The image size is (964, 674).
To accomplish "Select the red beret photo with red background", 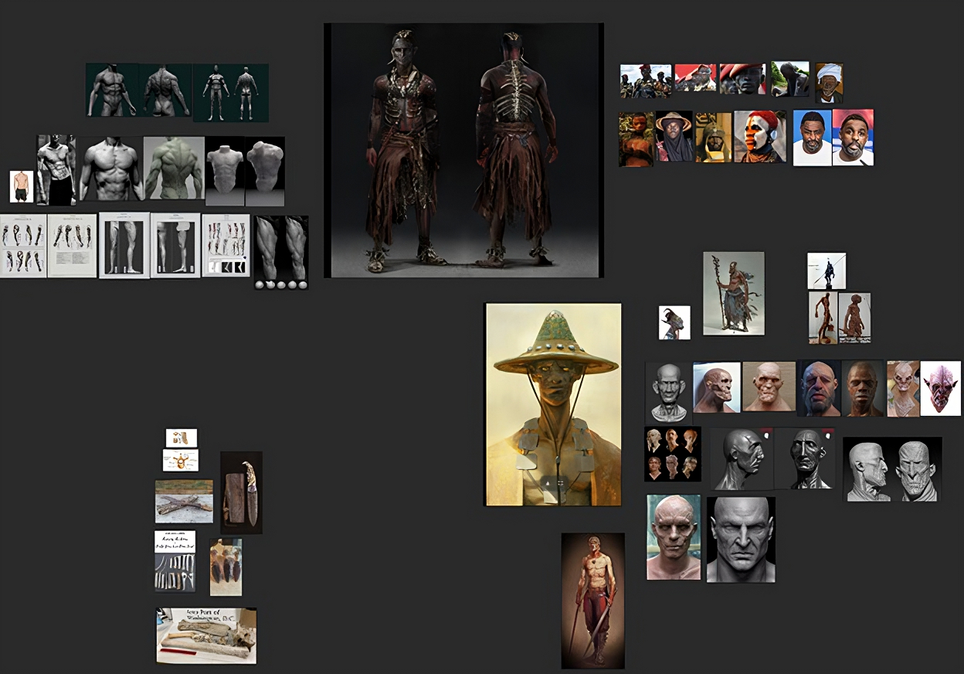I will (696, 77).
